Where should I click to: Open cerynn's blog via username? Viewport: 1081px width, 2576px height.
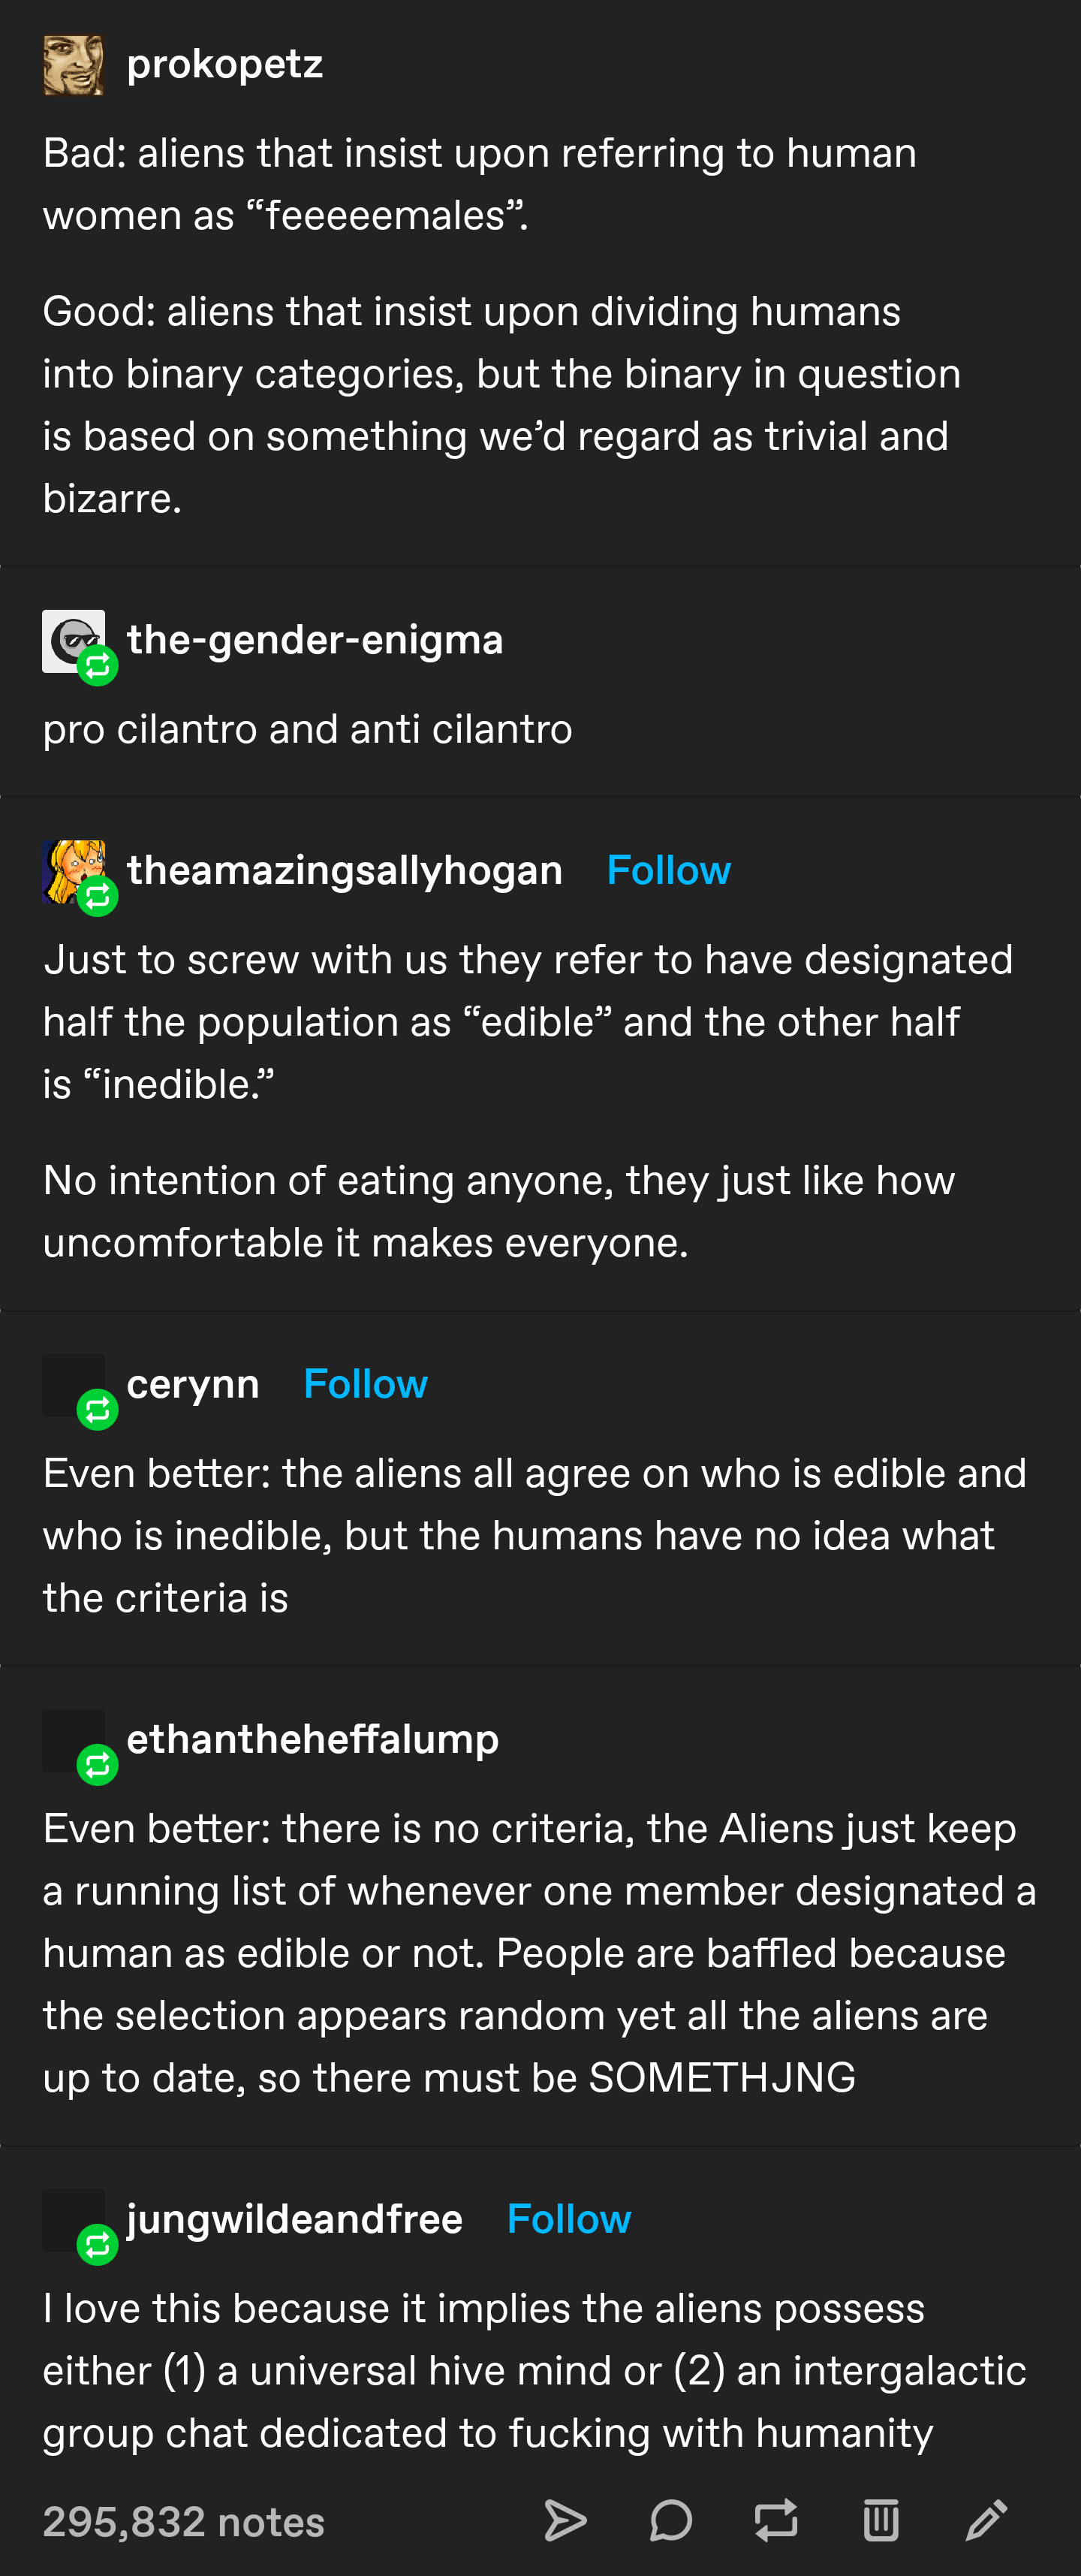click(x=194, y=1384)
